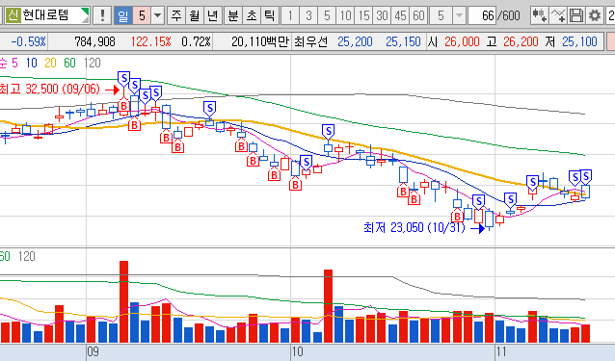
Task: Click the green 신 badge icon
Action: pos(13,15)
